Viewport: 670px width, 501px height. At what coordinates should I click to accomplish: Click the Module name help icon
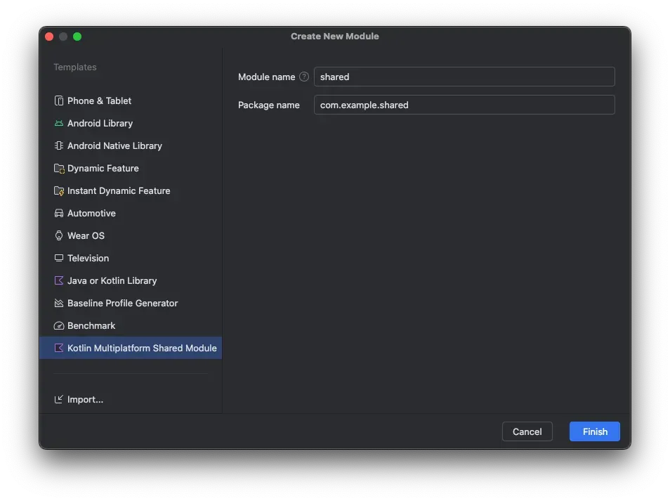click(x=304, y=77)
